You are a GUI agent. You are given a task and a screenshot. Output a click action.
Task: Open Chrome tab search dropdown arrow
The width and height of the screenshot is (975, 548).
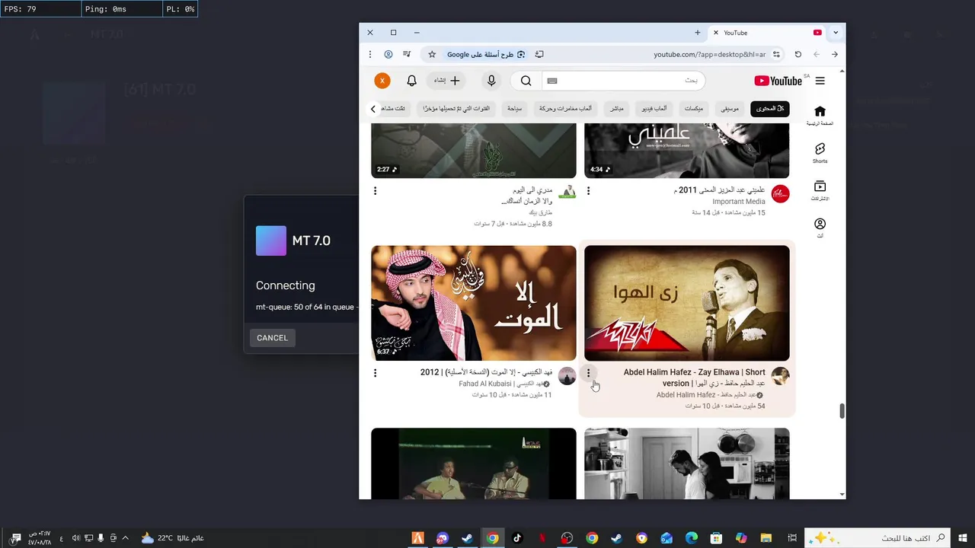pos(836,33)
